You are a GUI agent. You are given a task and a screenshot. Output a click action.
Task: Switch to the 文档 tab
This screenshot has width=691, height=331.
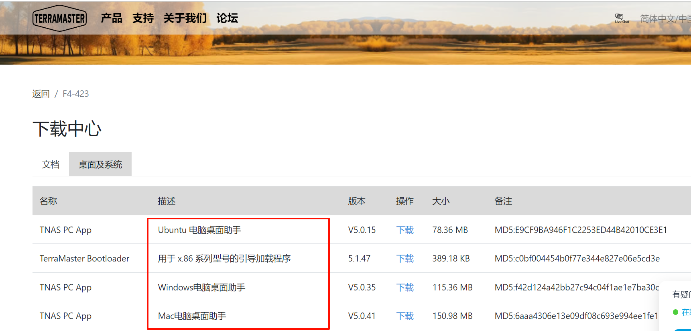coord(51,165)
